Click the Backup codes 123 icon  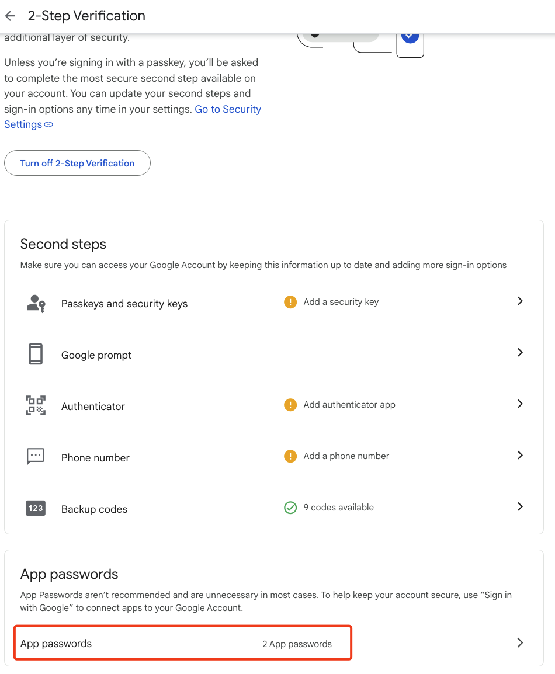point(36,508)
